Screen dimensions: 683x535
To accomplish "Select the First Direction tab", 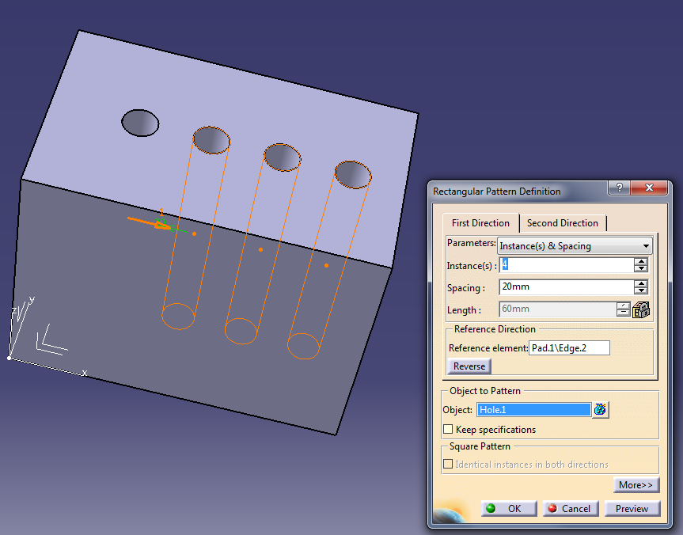I will pyautogui.click(x=480, y=223).
